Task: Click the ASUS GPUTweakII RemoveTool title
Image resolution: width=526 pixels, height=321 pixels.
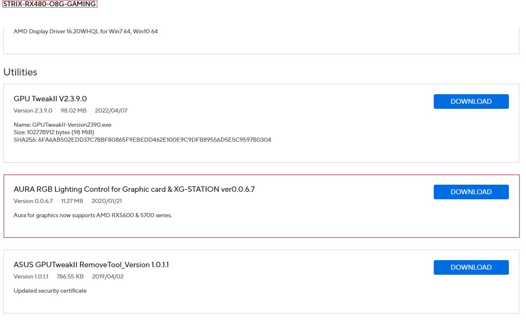Action: tap(91, 265)
